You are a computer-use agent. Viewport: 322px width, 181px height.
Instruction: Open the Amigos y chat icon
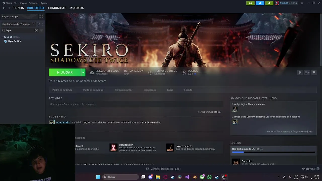318,169
